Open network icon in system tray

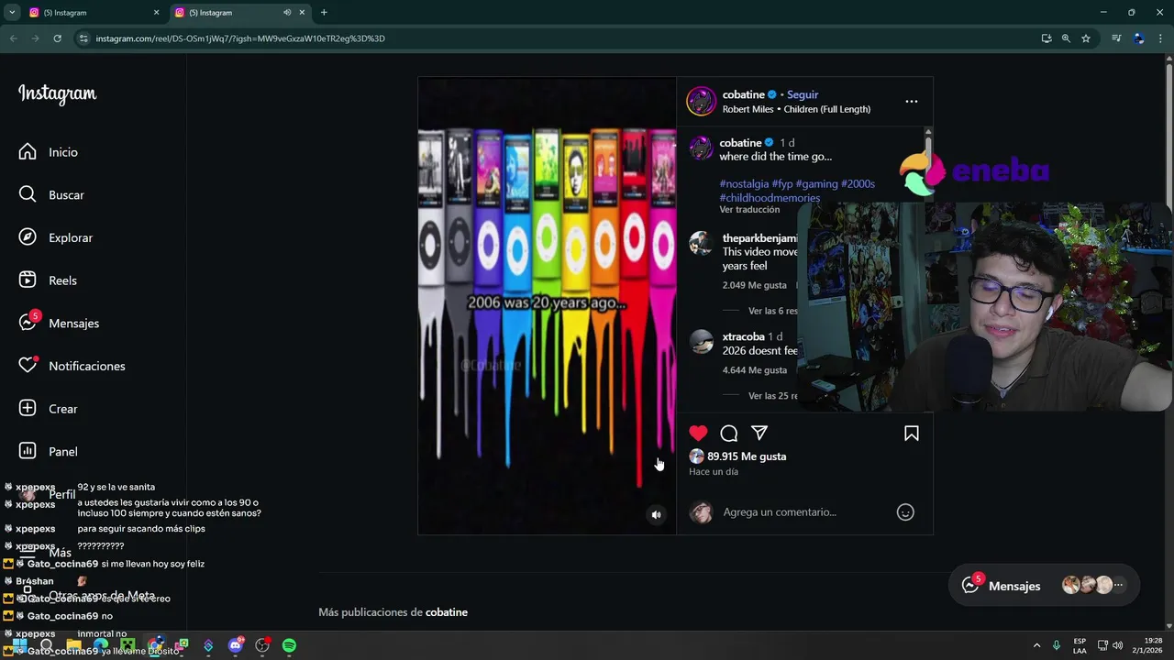[1102, 645]
